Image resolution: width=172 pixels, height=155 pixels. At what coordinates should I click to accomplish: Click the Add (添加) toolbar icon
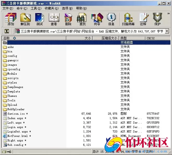11,19
